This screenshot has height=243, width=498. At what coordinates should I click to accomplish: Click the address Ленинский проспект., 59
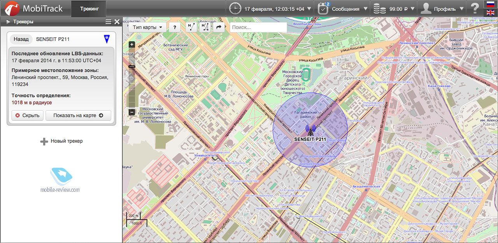(38, 77)
